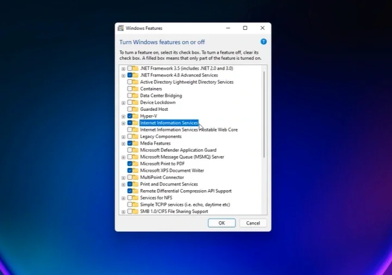This screenshot has width=392, height=275.
Task: Click the Containers folder icon
Action: (135, 89)
